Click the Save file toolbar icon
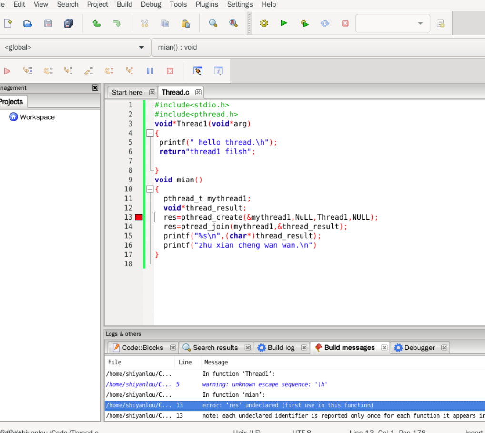The image size is (485, 433). click(x=48, y=23)
